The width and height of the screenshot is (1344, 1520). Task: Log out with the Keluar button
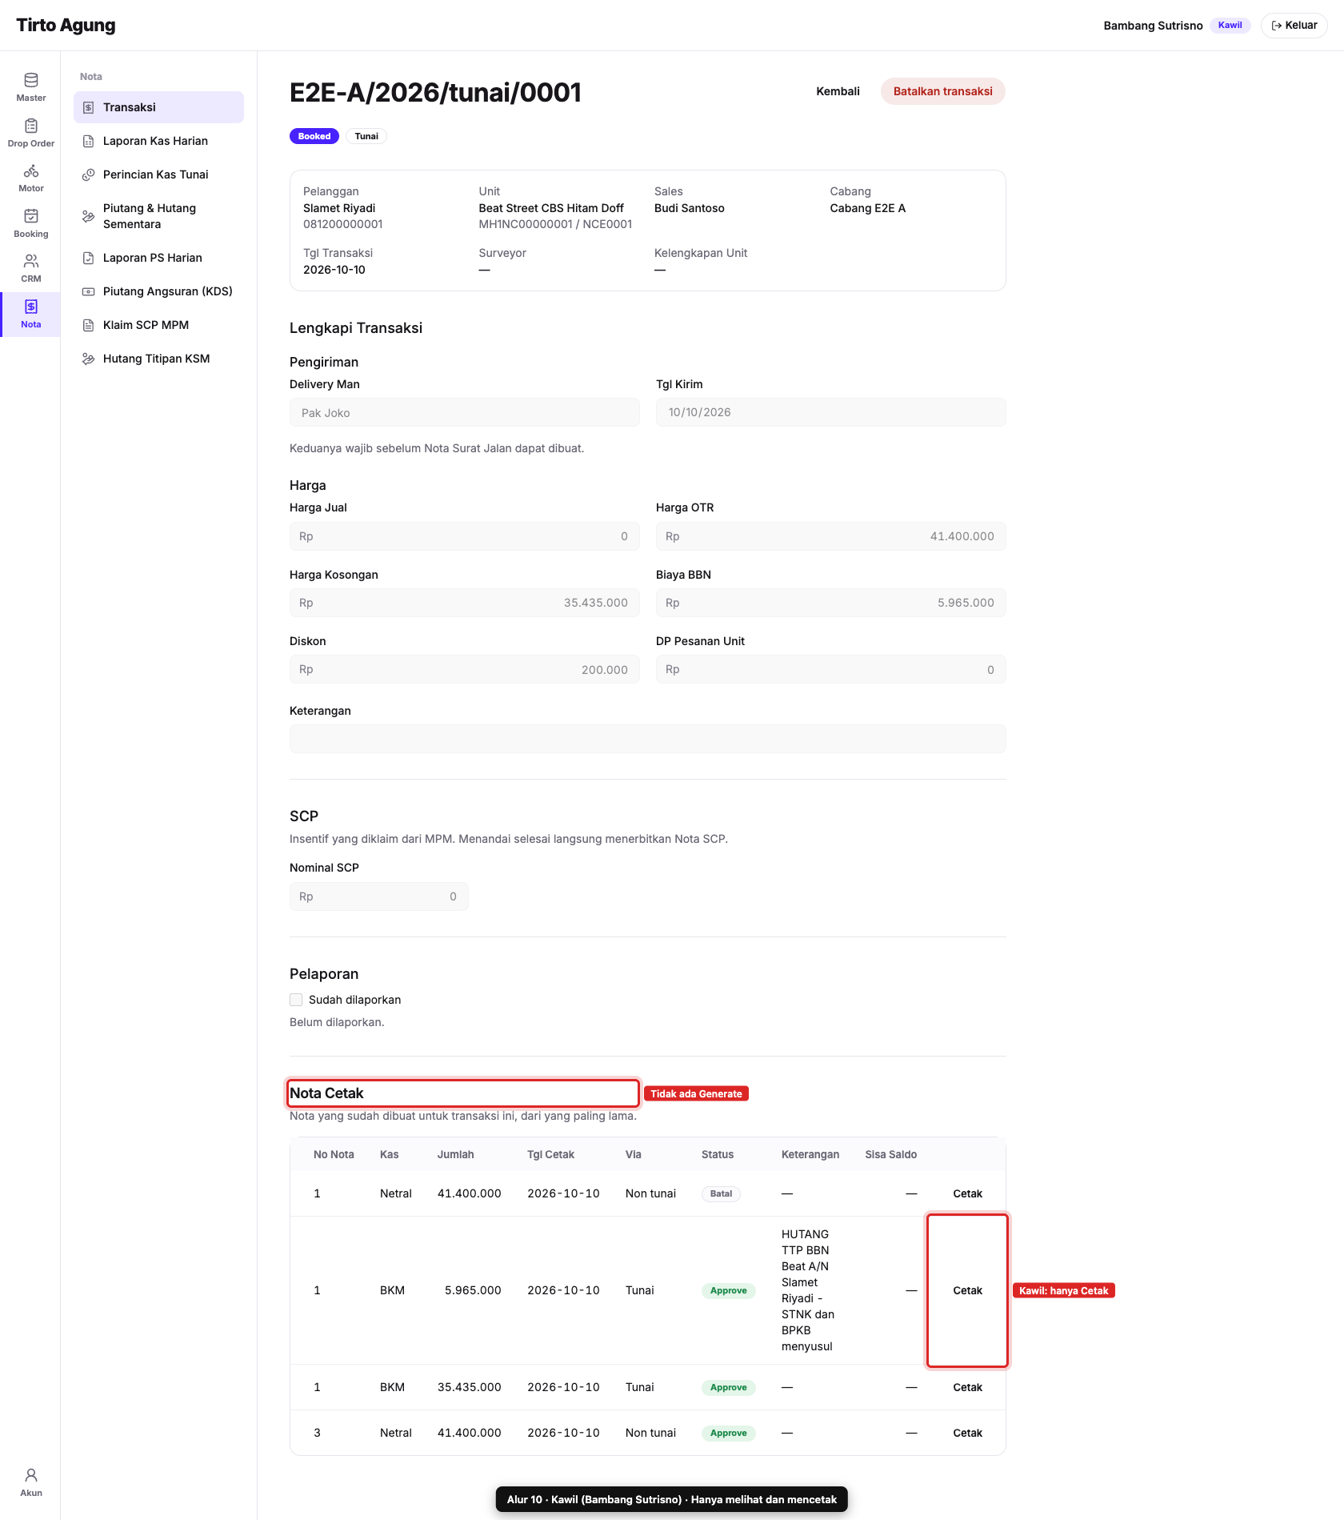pyautogui.click(x=1294, y=26)
